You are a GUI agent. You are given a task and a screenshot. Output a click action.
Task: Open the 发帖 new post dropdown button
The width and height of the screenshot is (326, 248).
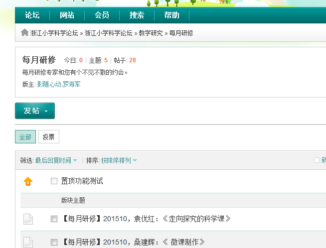pyautogui.click(x=34, y=111)
